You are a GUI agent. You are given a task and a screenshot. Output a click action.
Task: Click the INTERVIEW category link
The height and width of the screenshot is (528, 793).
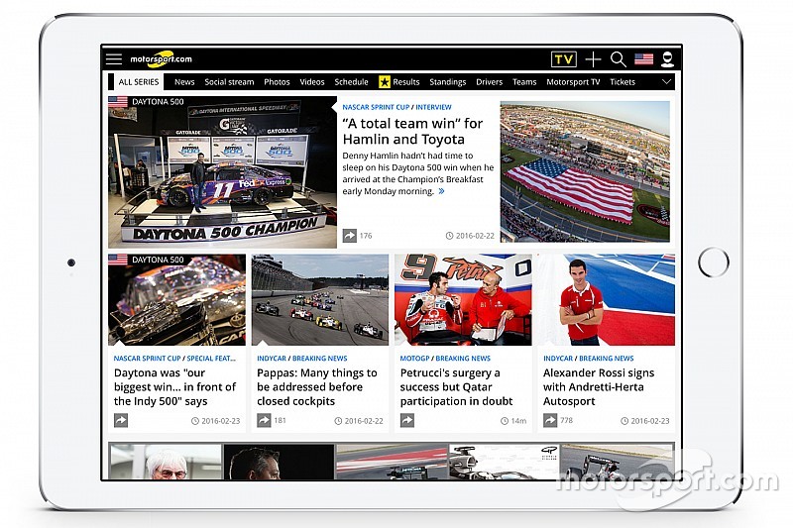(433, 107)
